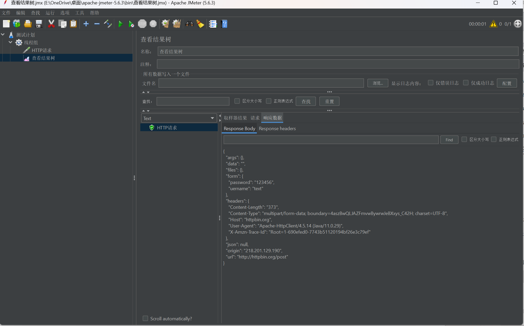Click the Find button
The image size is (524, 326).
point(449,140)
